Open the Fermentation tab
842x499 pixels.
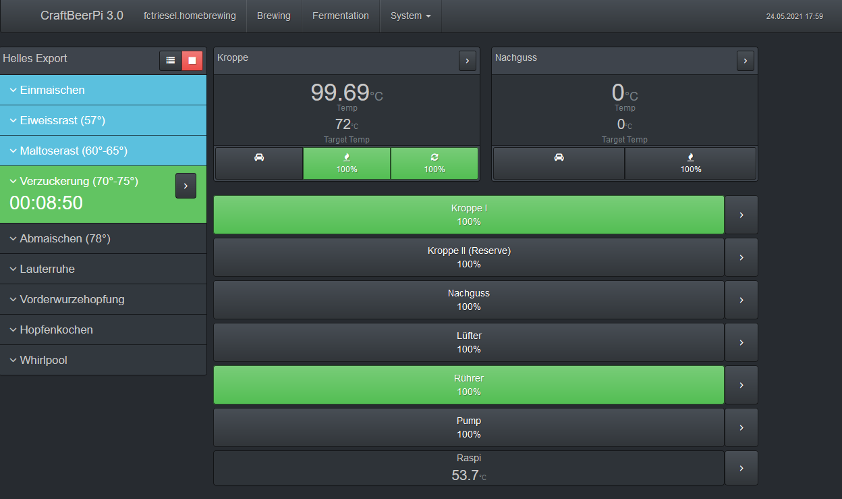(340, 16)
